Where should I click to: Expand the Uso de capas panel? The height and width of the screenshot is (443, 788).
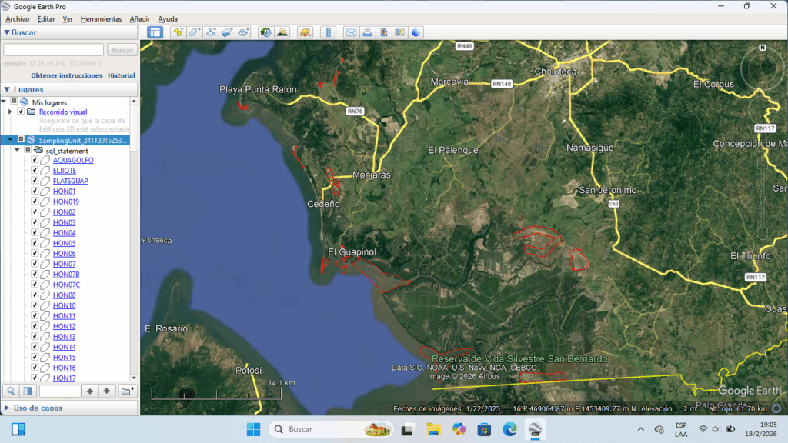coord(7,408)
